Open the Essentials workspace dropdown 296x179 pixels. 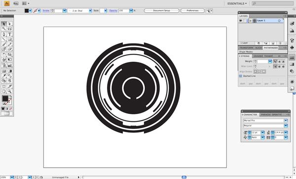(237, 3)
